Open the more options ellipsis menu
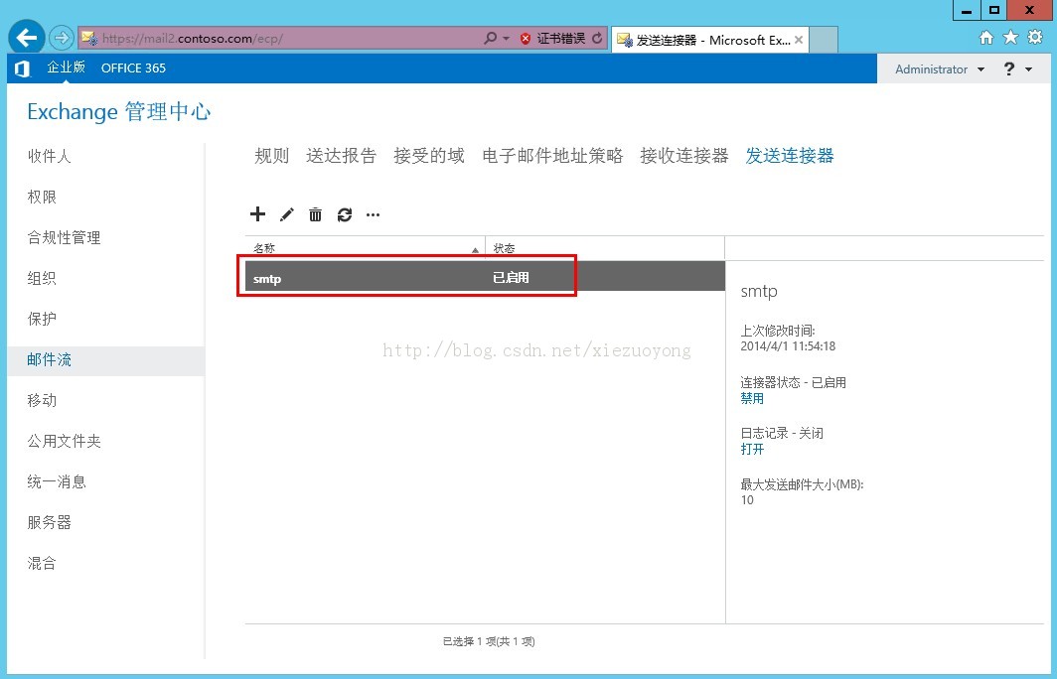The height and width of the screenshot is (679, 1057). [374, 214]
